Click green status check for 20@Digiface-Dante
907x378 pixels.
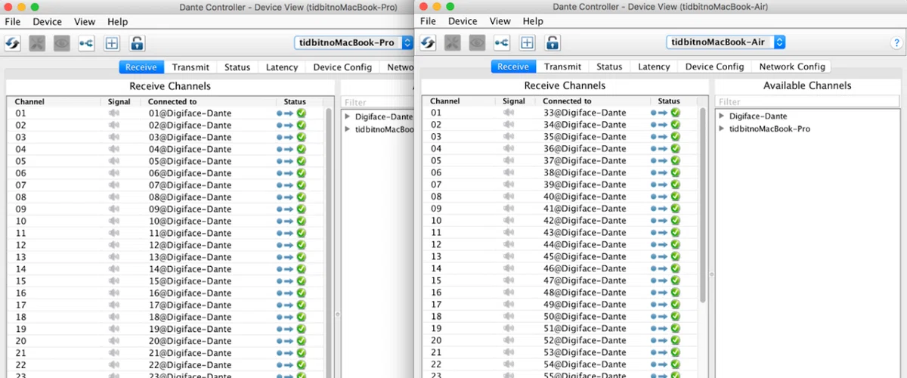pos(301,341)
